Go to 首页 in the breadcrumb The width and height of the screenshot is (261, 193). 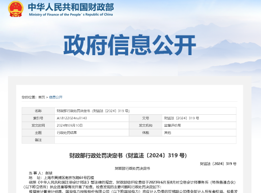pos(42,97)
